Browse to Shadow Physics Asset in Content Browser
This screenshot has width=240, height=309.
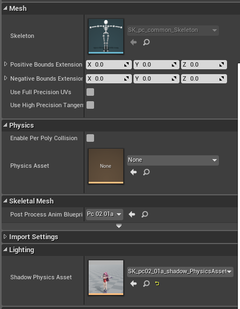click(x=146, y=284)
